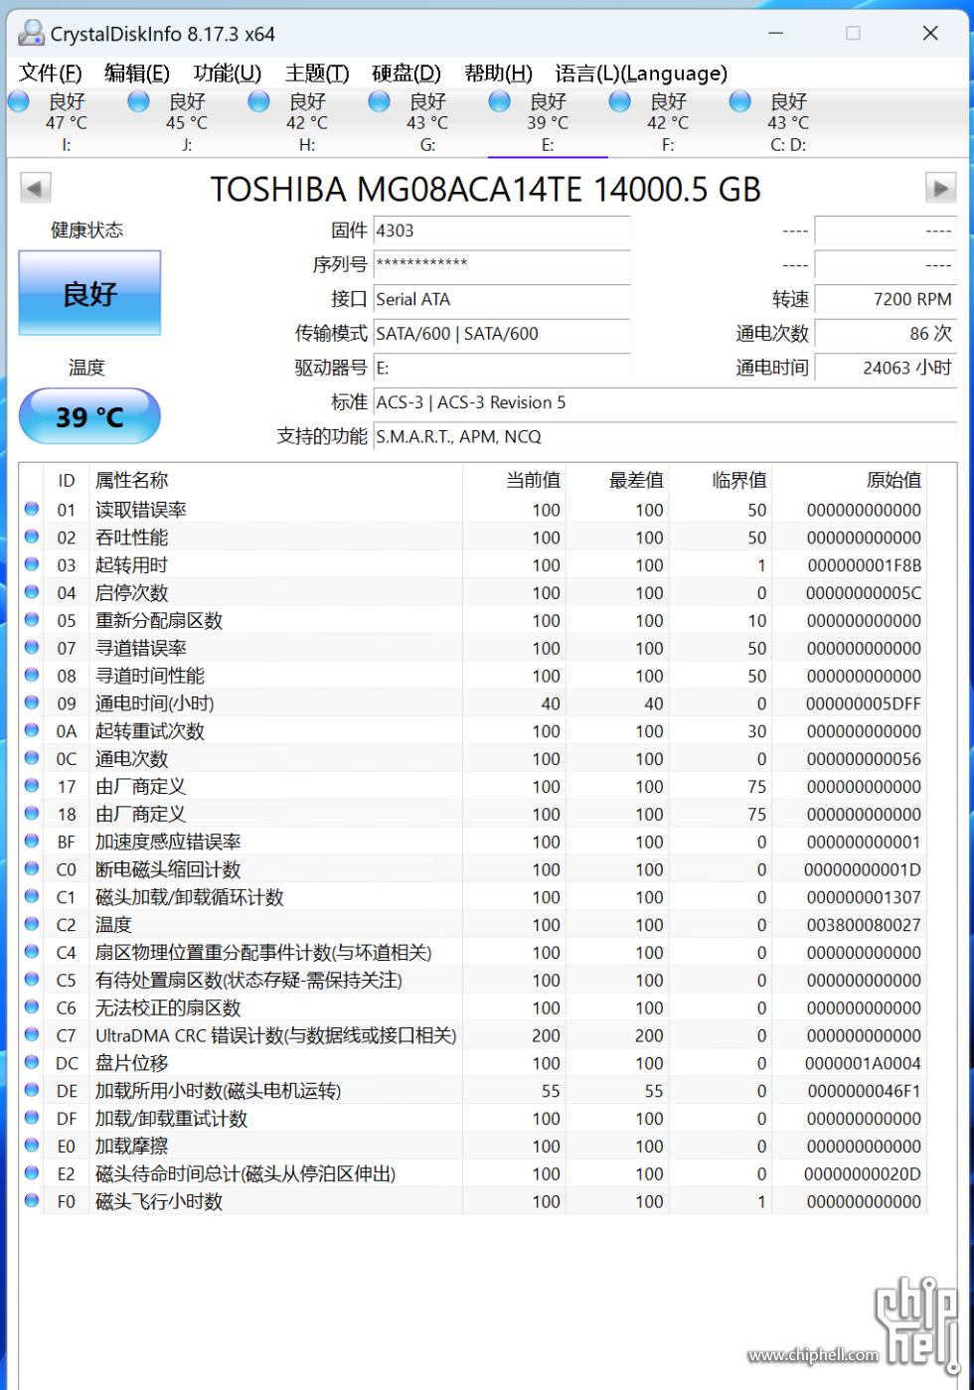Click the 寻道错误率 attribute name
The width and height of the screenshot is (974, 1390).
(140, 648)
